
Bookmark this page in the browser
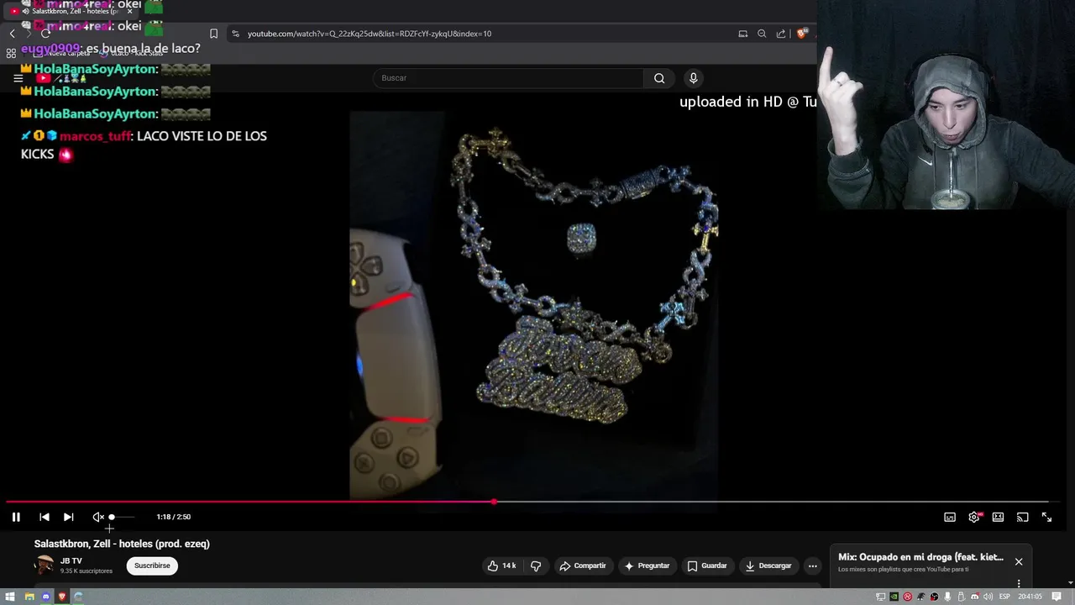click(x=213, y=34)
